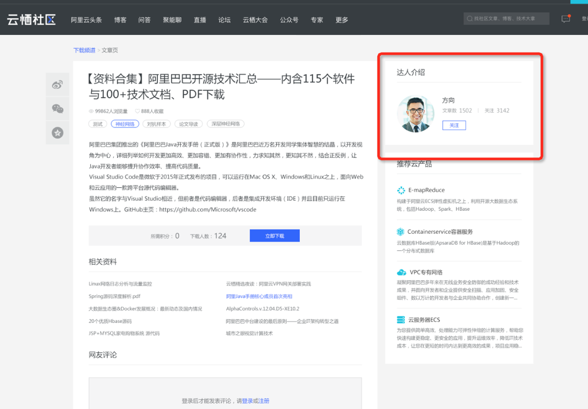Open 城市之眼视觉计算技术 resource
The height and width of the screenshot is (409, 588).
coord(249,333)
